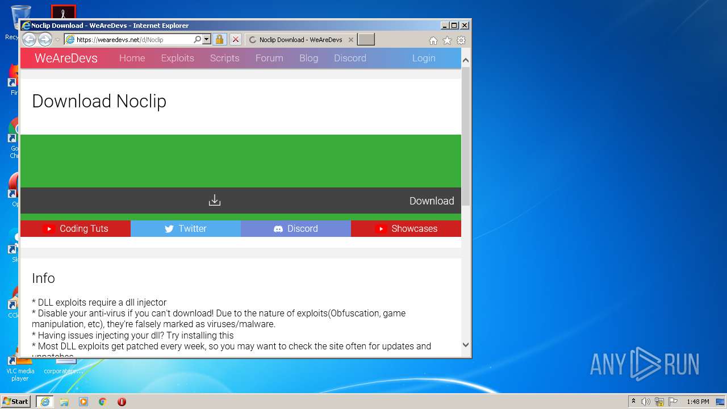Image resolution: width=727 pixels, height=409 pixels.
Task: Open Action Center flag tray icon
Action: coord(673,401)
